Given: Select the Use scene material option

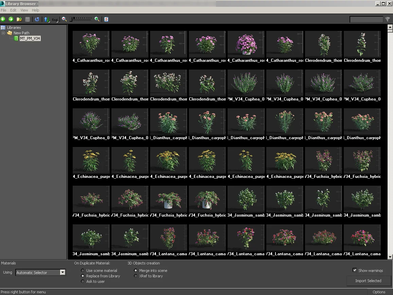Looking at the screenshot, I should (83, 270).
